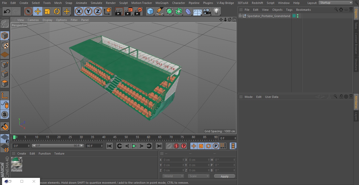Activate the Move tool

(38, 11)
